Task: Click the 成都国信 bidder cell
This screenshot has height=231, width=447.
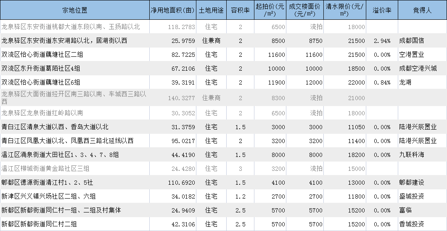Action: (423, 41)
